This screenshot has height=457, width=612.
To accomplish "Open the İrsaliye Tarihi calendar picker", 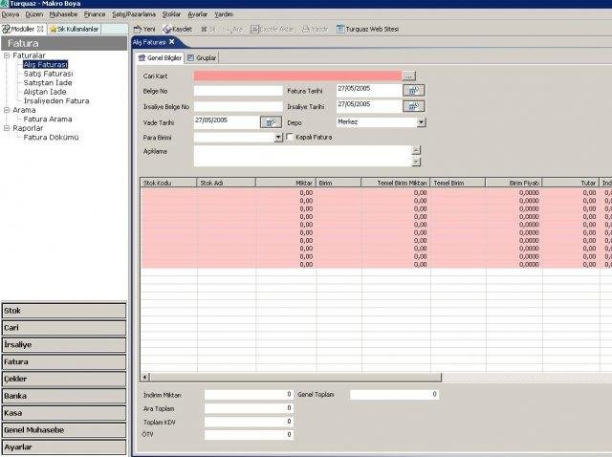I will click(413, 106).
